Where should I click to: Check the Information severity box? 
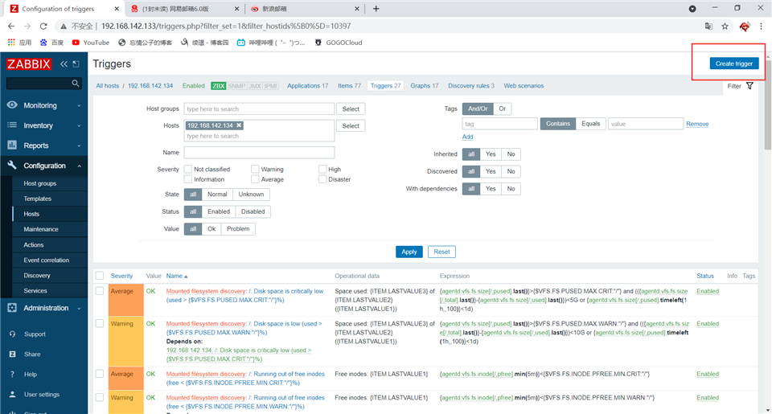click(187, 179)
